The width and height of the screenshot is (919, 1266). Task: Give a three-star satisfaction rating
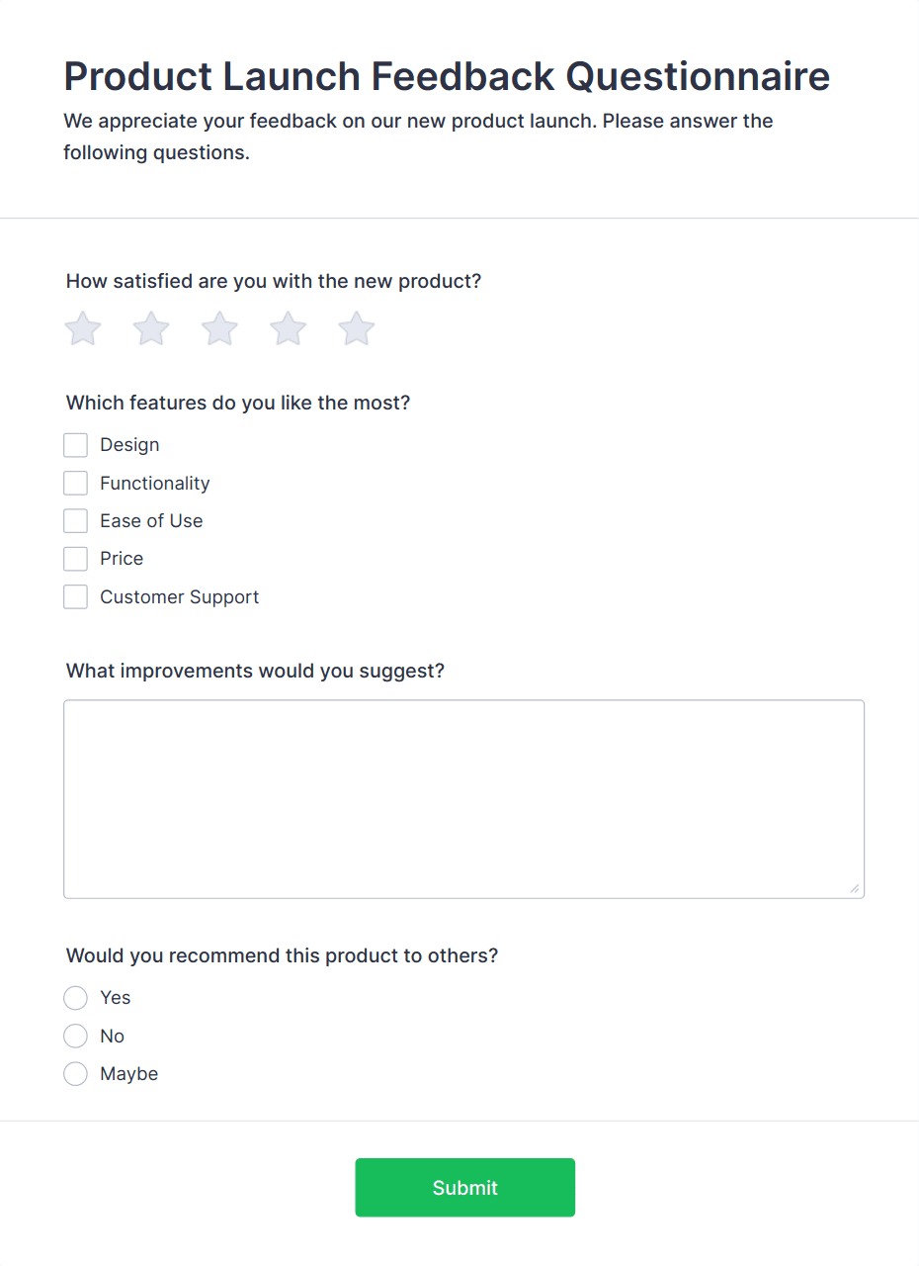click(219, 329)
